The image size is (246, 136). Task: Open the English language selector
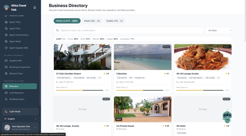pos(20,119)
